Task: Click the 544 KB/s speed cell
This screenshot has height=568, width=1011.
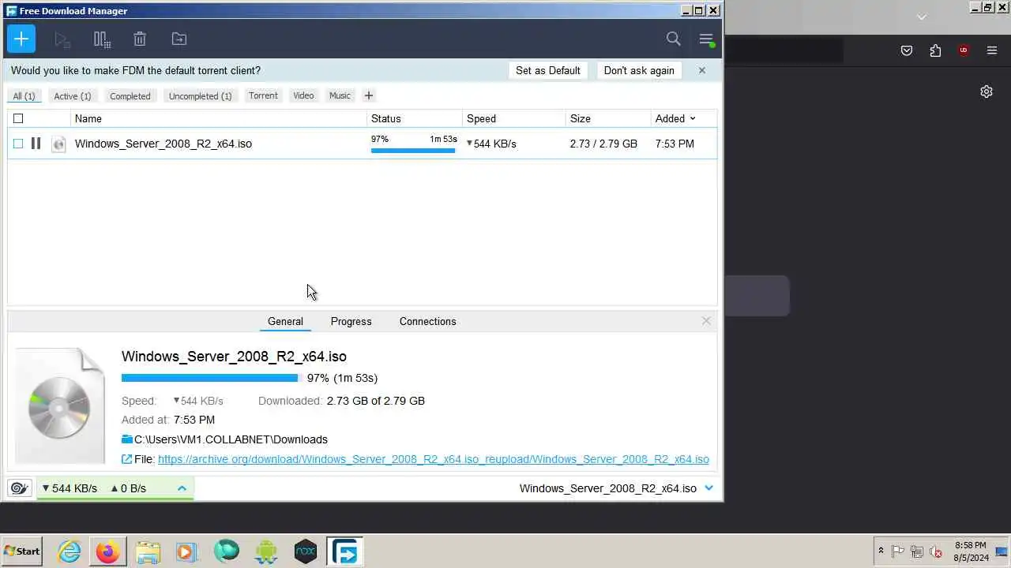Action: tap(491, 144)
